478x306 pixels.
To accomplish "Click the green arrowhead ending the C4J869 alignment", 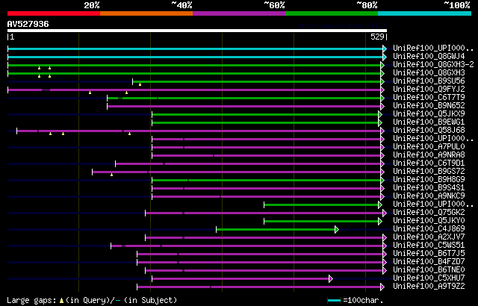I will coord(337,230).
